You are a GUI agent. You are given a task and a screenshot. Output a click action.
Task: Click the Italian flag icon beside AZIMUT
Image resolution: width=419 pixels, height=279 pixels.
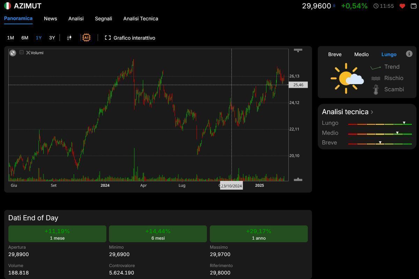[x=7, y=6]
